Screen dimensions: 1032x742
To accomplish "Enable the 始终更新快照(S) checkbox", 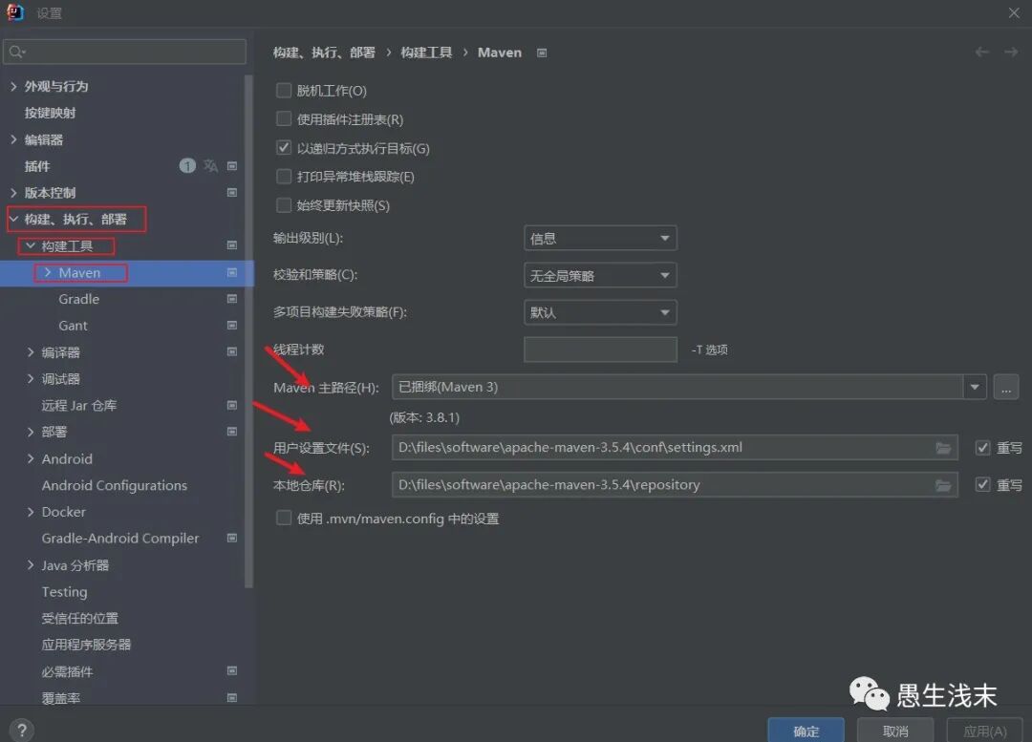I will point(284,205).
